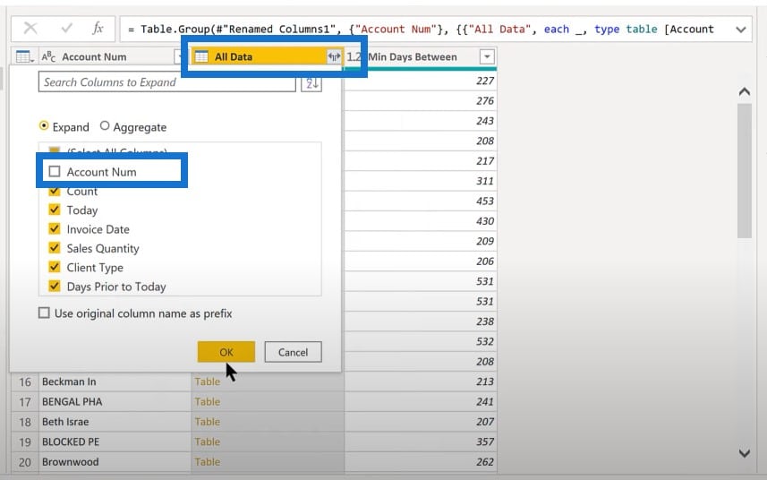Select the Beckman In cell
This screenshot has width=767, height=480.
pyautogui.click(x=115, y=381)
